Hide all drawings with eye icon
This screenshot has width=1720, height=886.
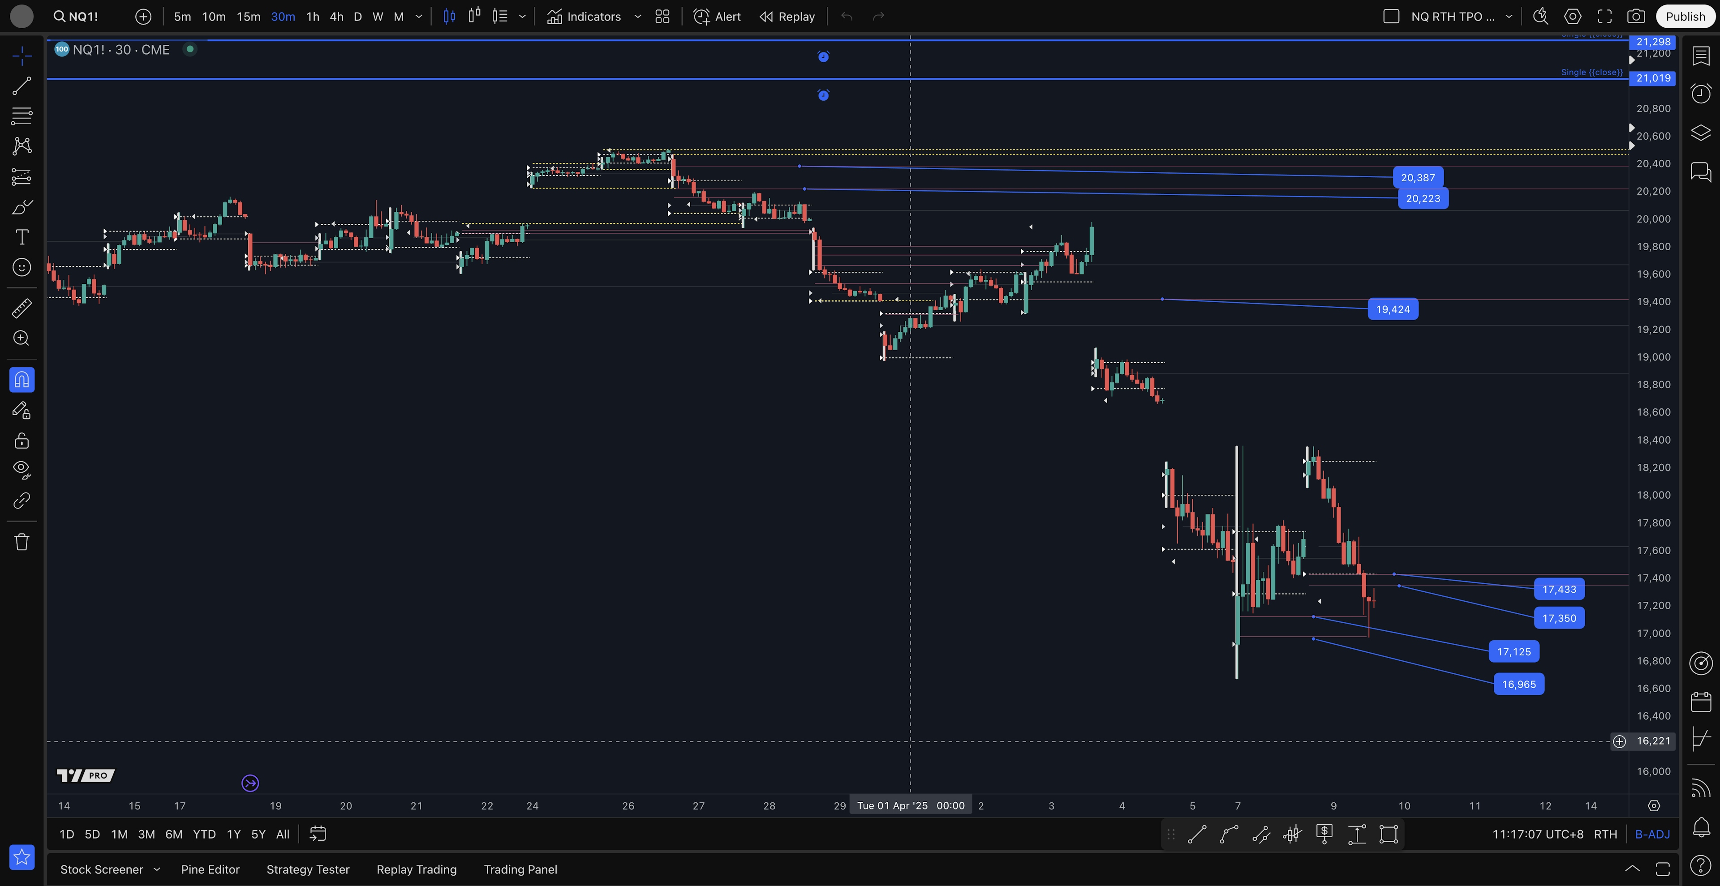[x=21, y=470]
